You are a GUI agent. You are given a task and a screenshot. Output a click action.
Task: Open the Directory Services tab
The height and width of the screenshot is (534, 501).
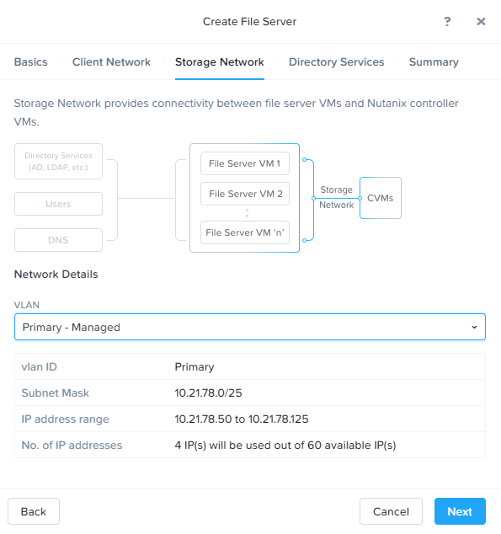point(336,62)
